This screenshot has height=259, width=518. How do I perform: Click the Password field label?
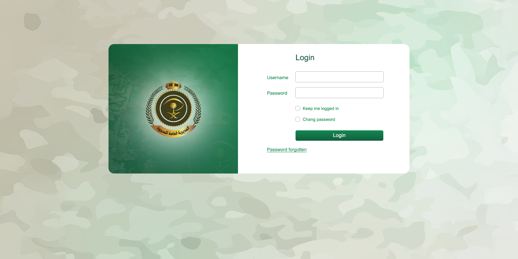277,93
